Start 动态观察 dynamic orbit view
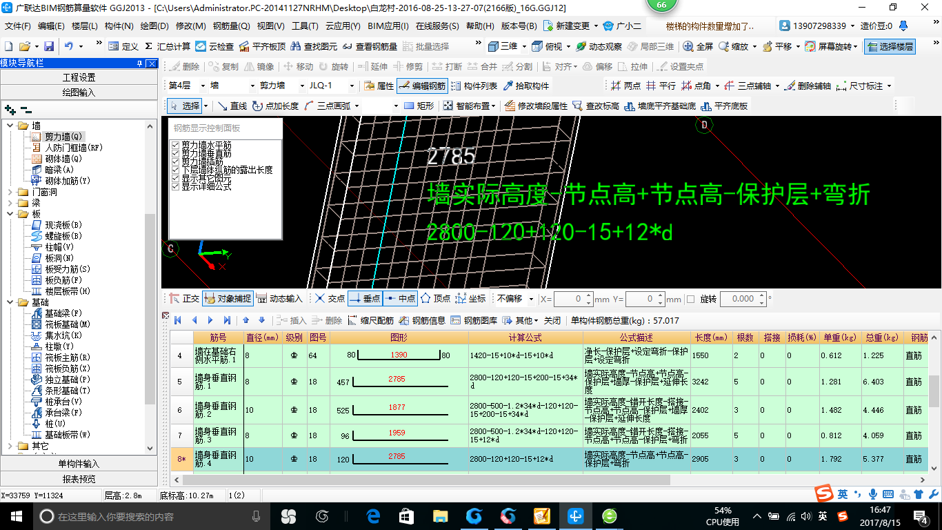This screenshot has width=942, height=530. (599, 46)
